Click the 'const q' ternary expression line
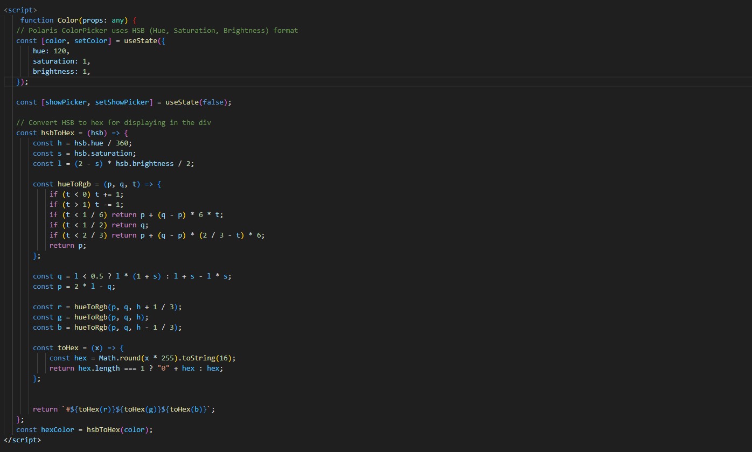The image size is (752, 452). pos(132,276)
